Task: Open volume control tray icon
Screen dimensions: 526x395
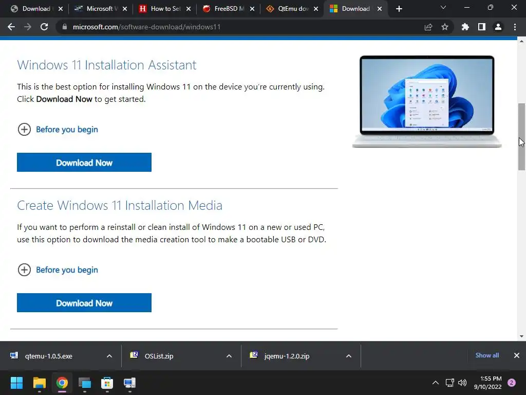Action: coord(462,383)
